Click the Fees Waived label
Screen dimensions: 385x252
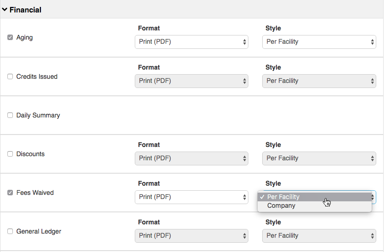click(x=35, y=193)
